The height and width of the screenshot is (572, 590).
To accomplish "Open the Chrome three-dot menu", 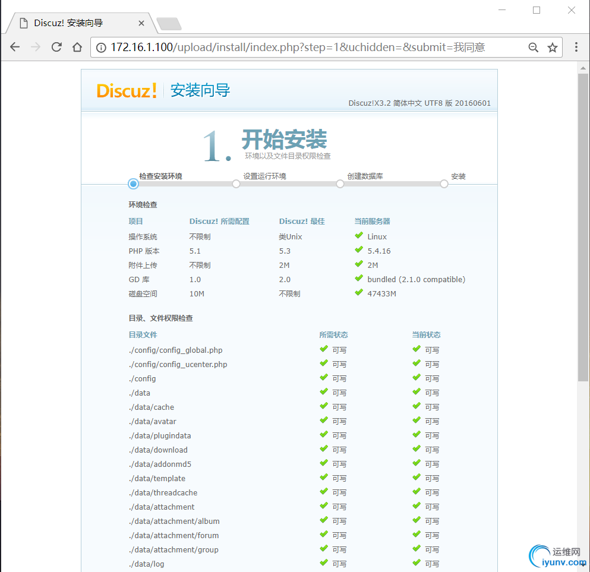I will tap(576, 47).
